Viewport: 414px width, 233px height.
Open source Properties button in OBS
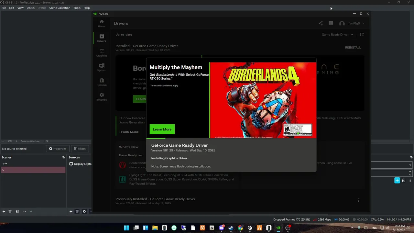click(58, 149)
